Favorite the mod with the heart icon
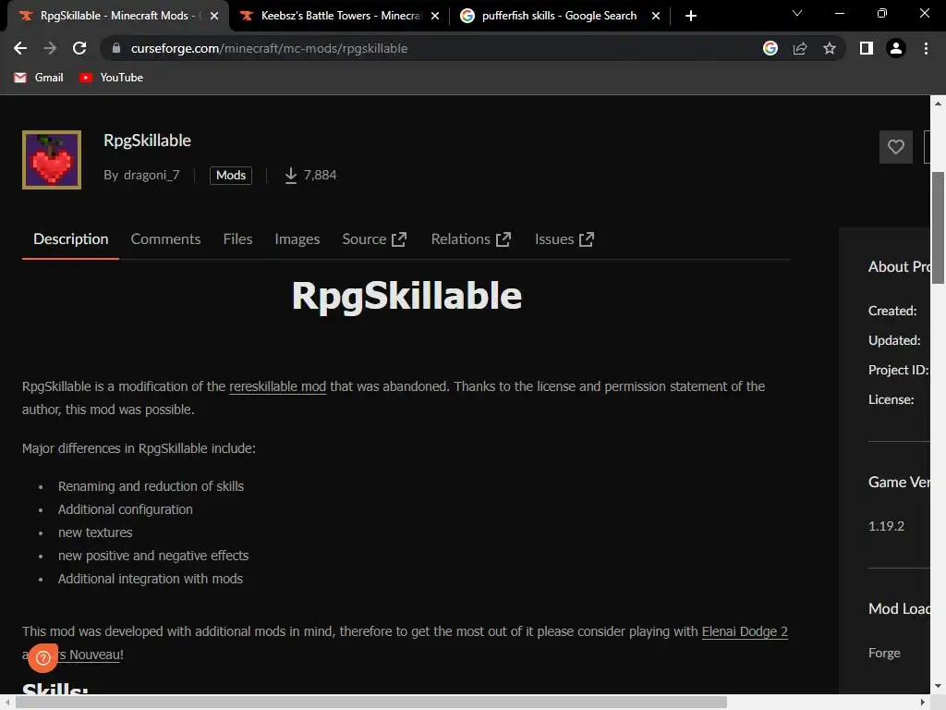This screenshot has width=946, height=710. (x=895, y=147)
